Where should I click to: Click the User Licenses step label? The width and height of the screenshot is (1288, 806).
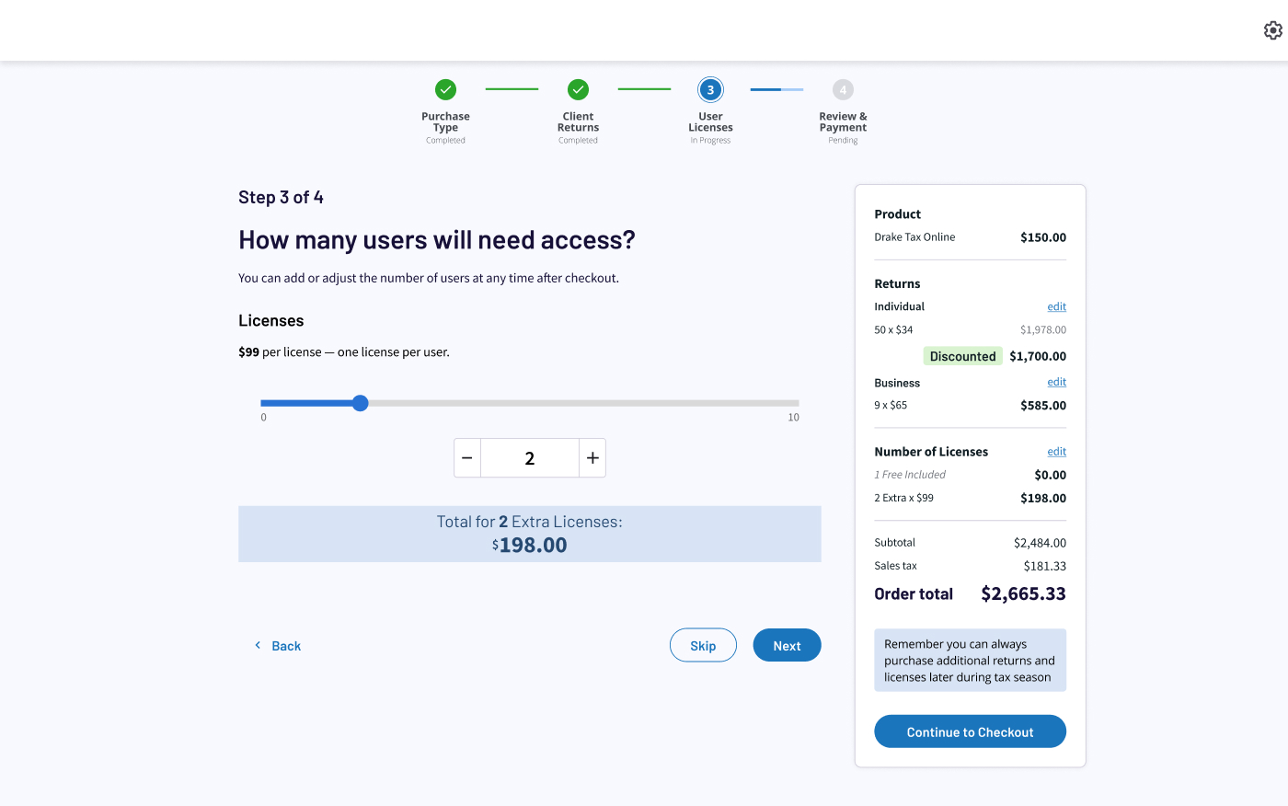click(710, 122)
